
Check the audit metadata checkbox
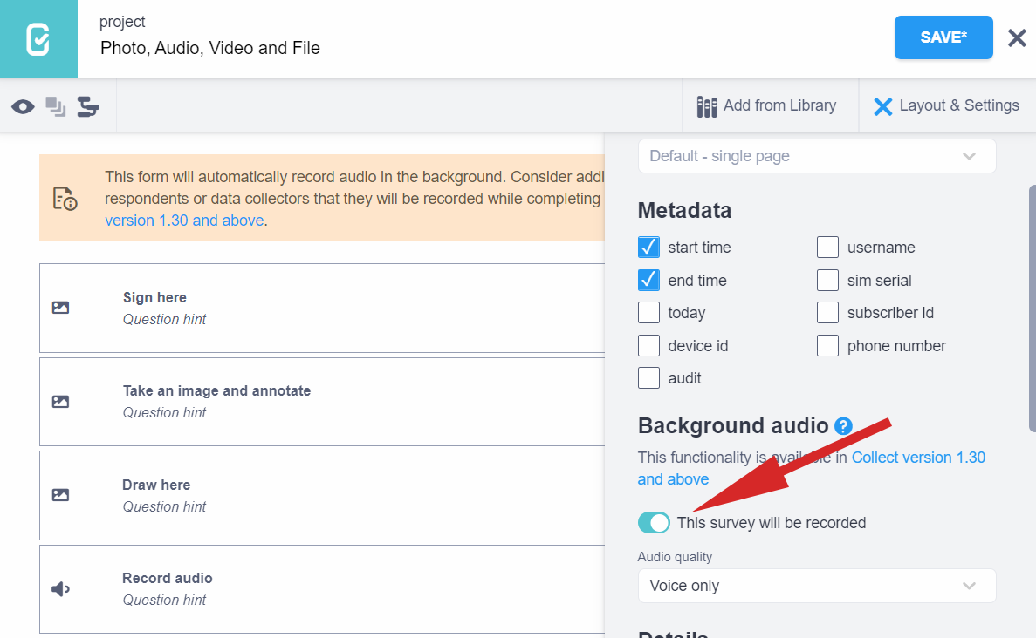coord(648,378)
